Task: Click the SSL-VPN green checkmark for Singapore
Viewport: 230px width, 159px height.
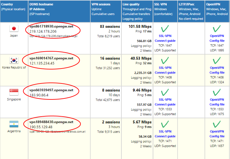Action: [165, 93]
